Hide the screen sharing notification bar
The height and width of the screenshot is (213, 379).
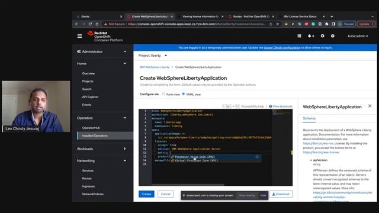tap(263, 195)
